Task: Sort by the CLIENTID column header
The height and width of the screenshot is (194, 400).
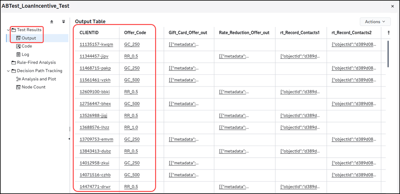Action: (x=89, y=32)
